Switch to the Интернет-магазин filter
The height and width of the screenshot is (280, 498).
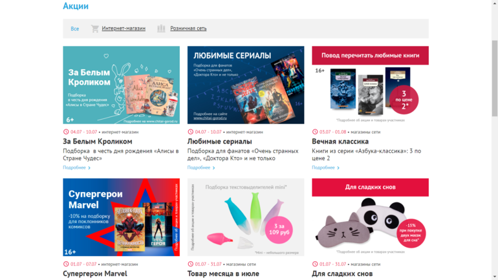[124, 28]
